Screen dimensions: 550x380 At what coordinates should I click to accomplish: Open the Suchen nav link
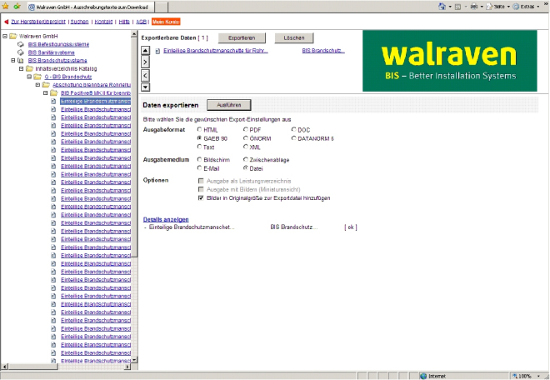[79, 22]
